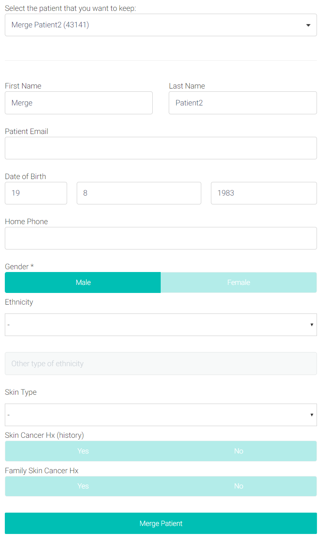Click the birth month field showing 8
This screenshot has width=323, height=540.
click(139, 193)
